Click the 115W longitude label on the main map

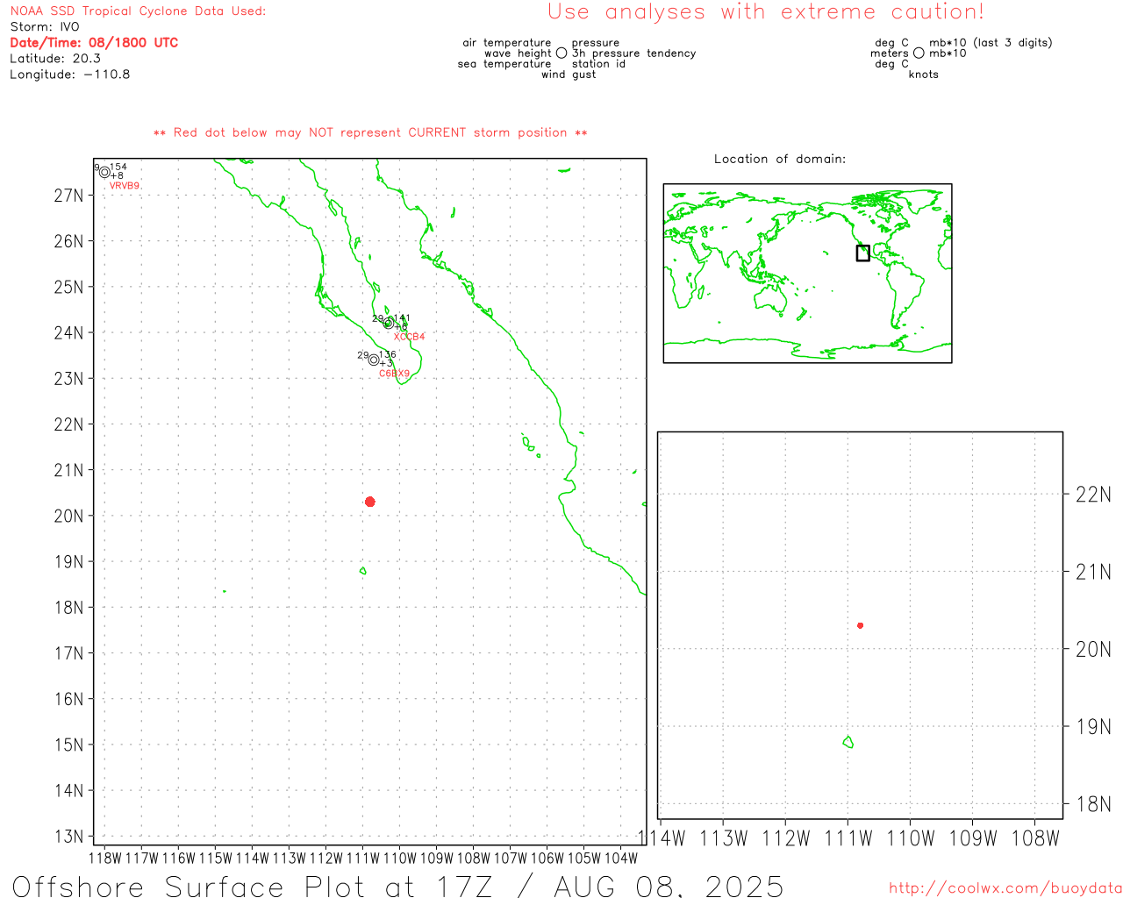(215, 858)
